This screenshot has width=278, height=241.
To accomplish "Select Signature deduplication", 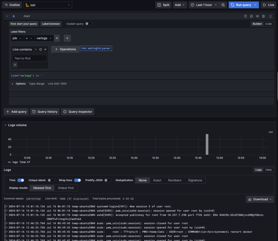I will click(195, 180).
